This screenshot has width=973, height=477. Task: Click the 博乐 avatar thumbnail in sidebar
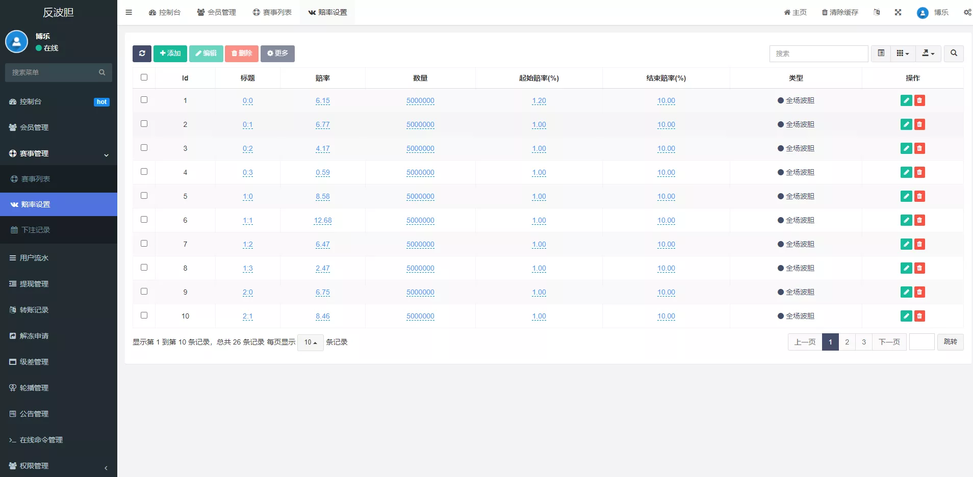tap(16, 41)
